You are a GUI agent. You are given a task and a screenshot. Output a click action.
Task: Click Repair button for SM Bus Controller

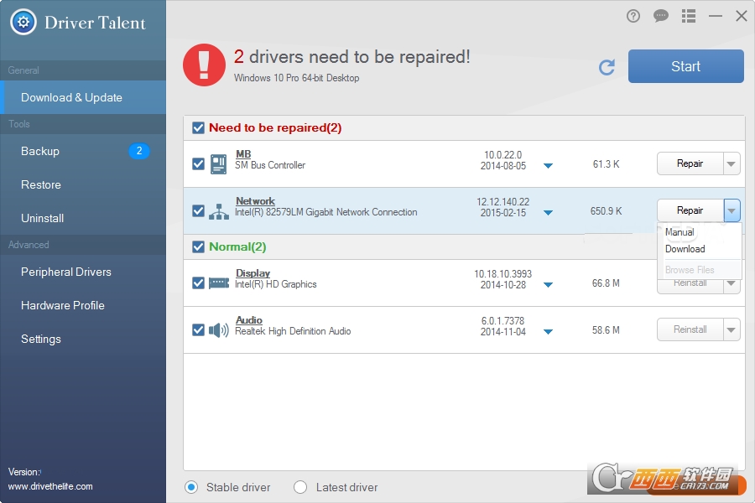pos(690,164)
